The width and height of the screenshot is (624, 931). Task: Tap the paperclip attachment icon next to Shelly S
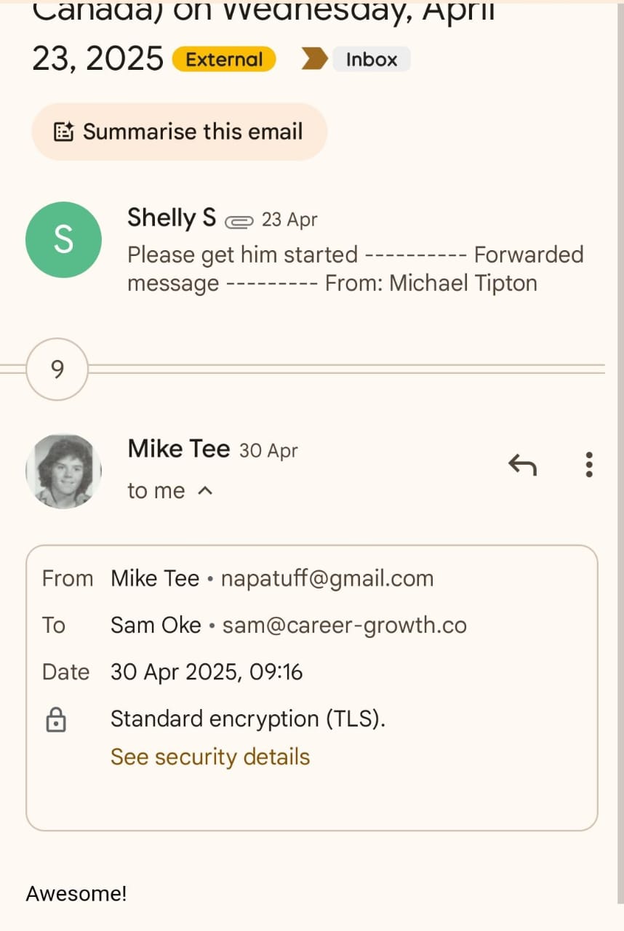239,220
